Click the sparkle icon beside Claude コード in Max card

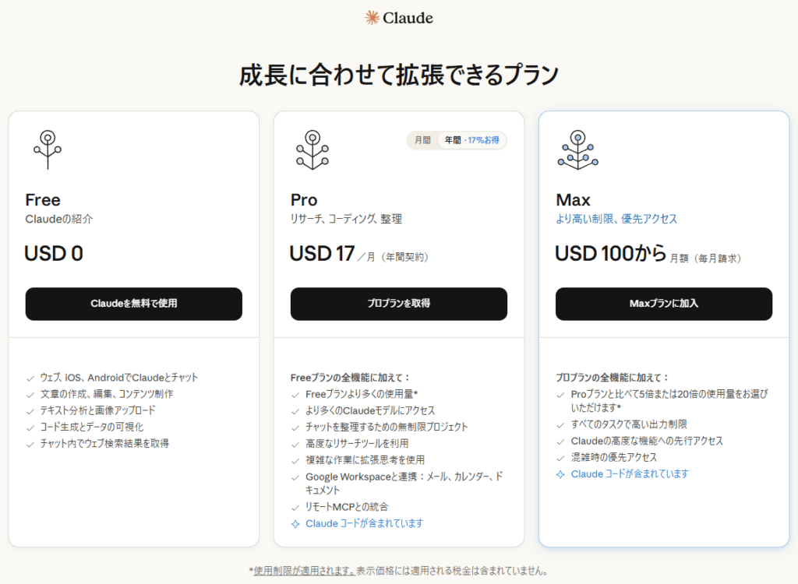point(560,475)
